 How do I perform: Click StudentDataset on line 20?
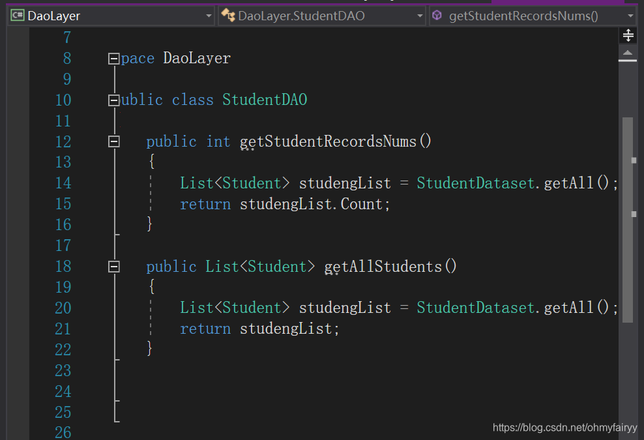point(476,308)
